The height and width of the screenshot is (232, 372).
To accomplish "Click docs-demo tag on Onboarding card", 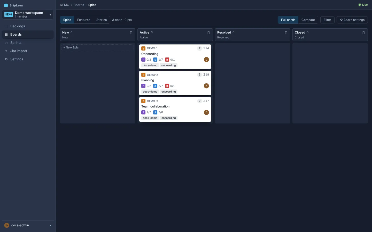I will (x=150, y=65).
